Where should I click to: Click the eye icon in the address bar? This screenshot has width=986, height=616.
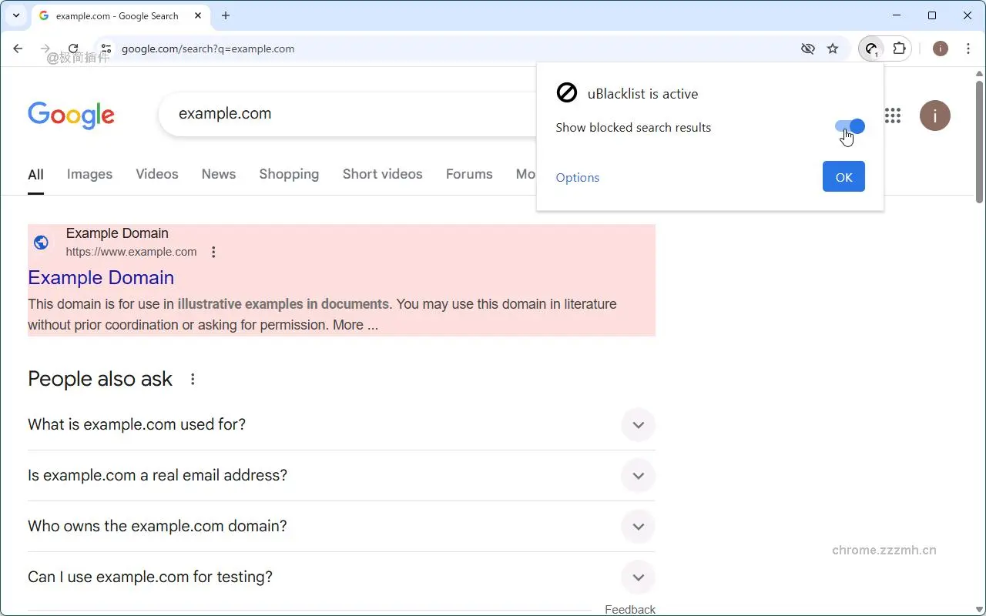808,49
